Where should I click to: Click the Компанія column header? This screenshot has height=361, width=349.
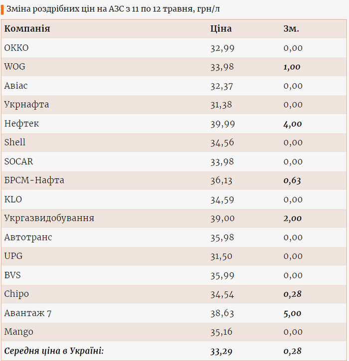click(x=27, y=29)
